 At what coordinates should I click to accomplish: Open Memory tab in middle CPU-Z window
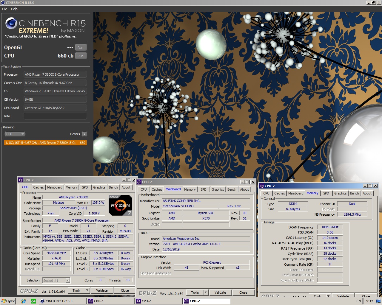190,189
